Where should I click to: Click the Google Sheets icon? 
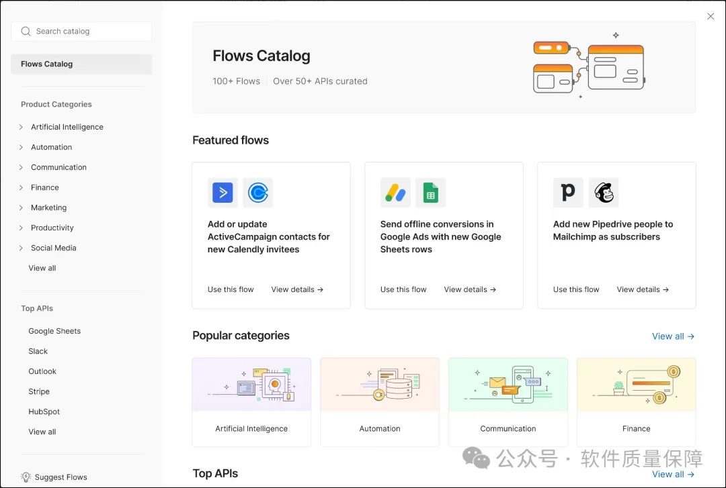(x=431, y=193)
